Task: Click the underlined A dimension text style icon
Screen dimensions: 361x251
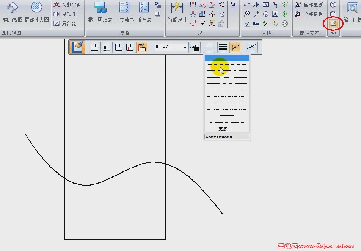Action: 233,5
